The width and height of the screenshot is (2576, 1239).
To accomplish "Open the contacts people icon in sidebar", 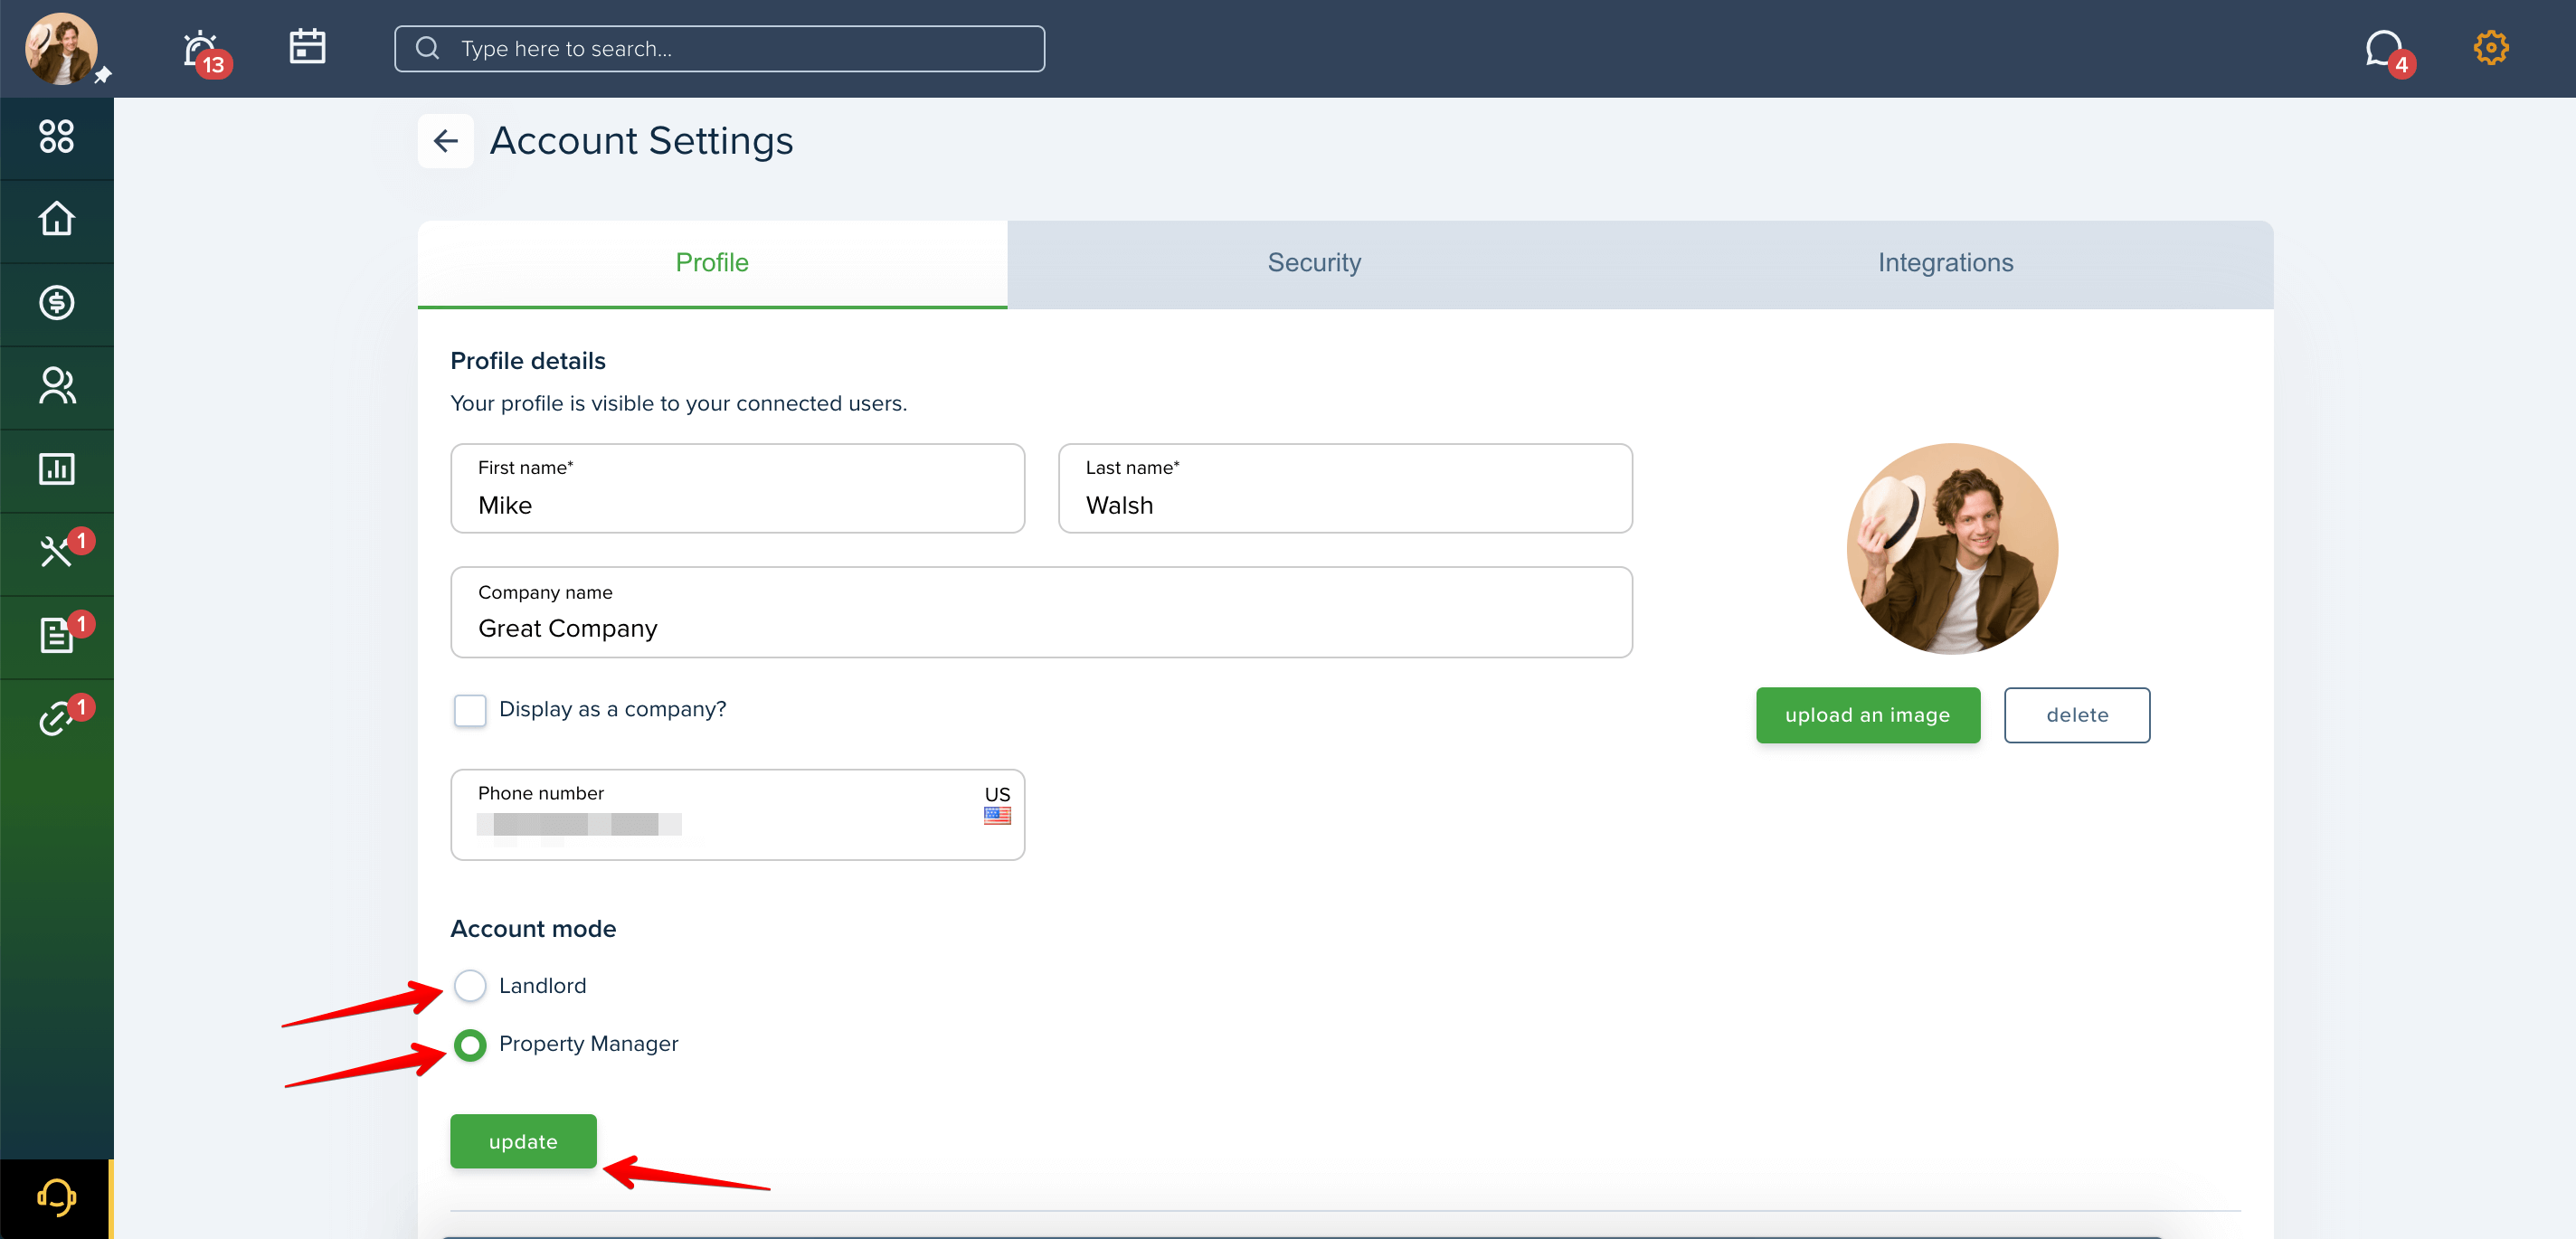I will pos(57,386).
